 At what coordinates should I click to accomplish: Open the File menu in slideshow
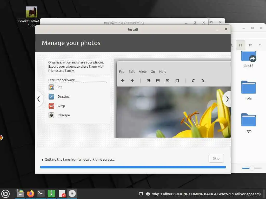(x=122, y=72)
